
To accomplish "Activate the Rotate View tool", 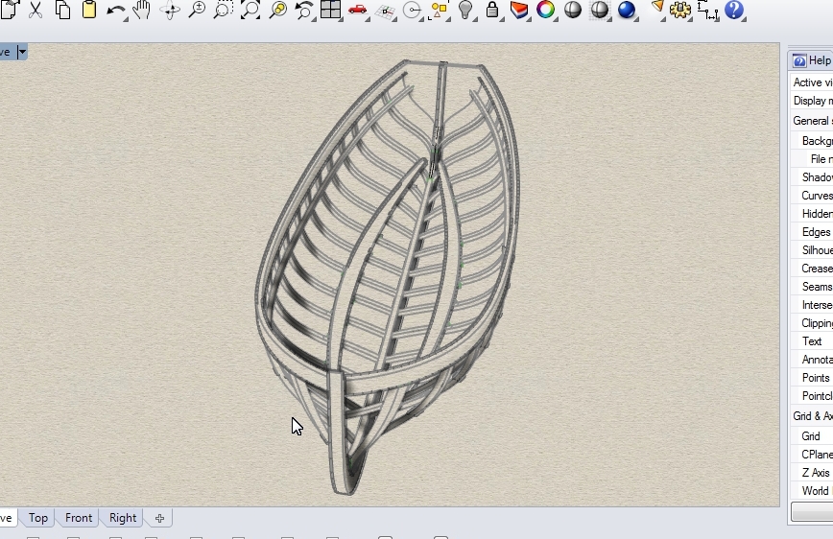I will point(170,11).
